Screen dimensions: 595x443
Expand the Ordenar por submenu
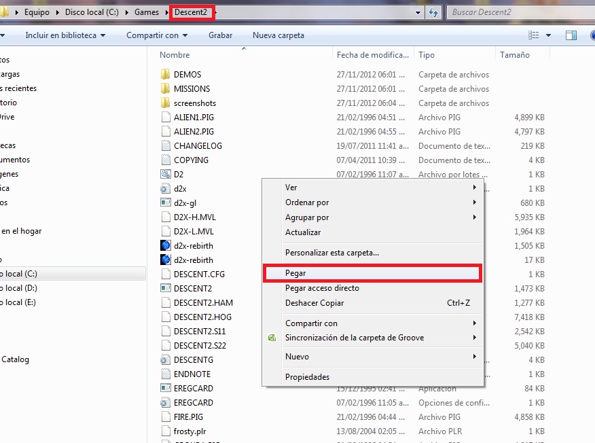[x=474, y=202]
